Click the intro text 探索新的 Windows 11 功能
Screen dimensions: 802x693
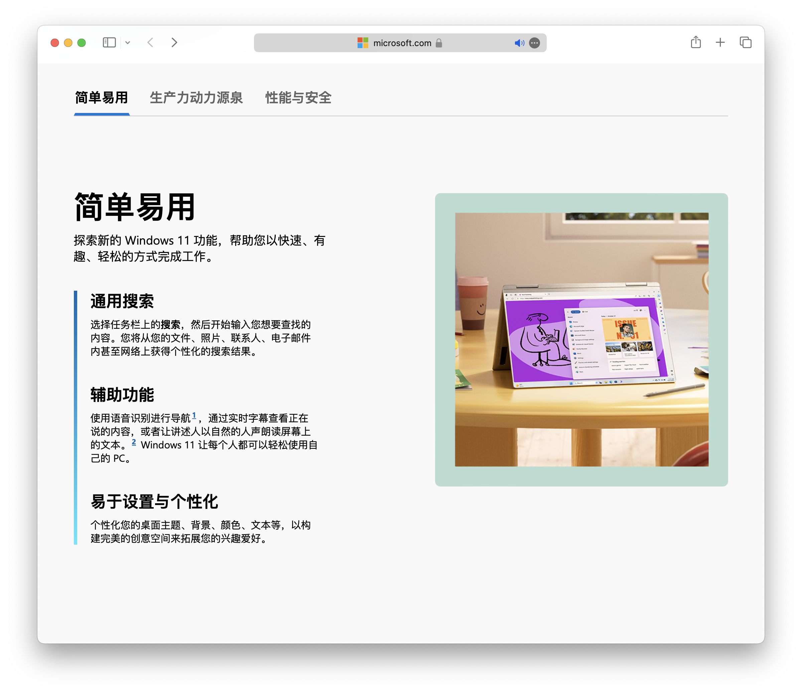tap(146, 240)
